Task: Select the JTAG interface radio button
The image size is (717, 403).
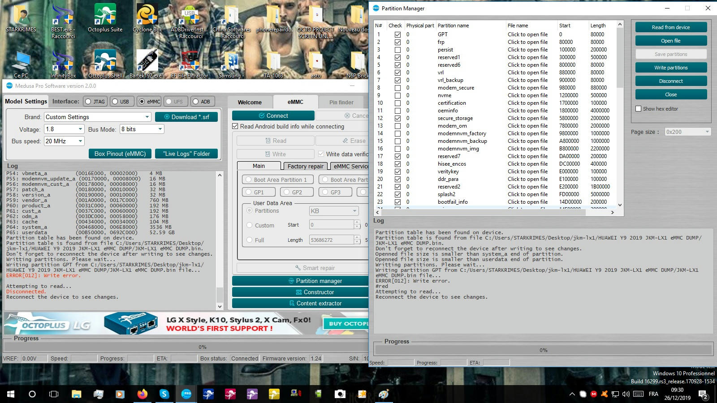Action: (x=88, y=102)
